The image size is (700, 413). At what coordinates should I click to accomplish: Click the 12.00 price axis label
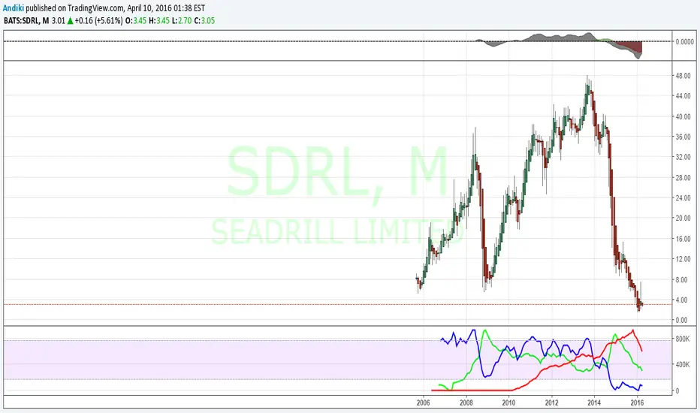pos(683,259)
